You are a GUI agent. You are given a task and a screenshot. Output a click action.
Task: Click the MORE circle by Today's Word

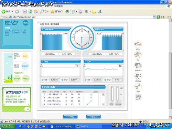(x=25, y=23)
